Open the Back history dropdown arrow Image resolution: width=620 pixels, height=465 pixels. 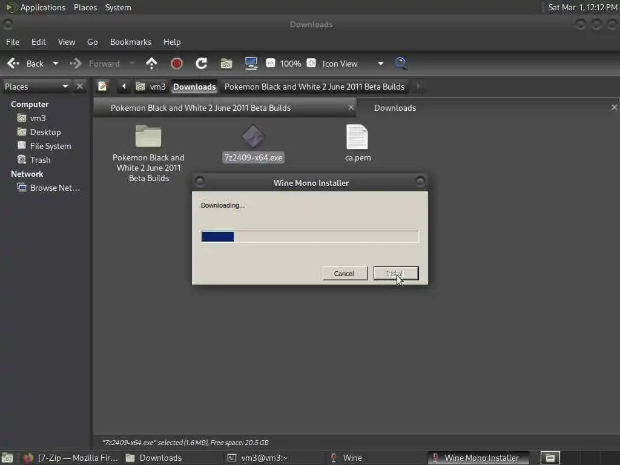pos(56,64)
